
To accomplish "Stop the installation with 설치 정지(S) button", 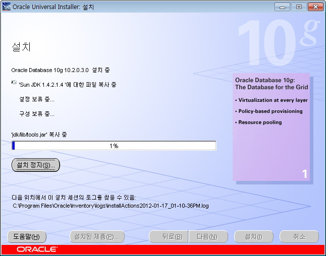I will click(x=36, y=165).
